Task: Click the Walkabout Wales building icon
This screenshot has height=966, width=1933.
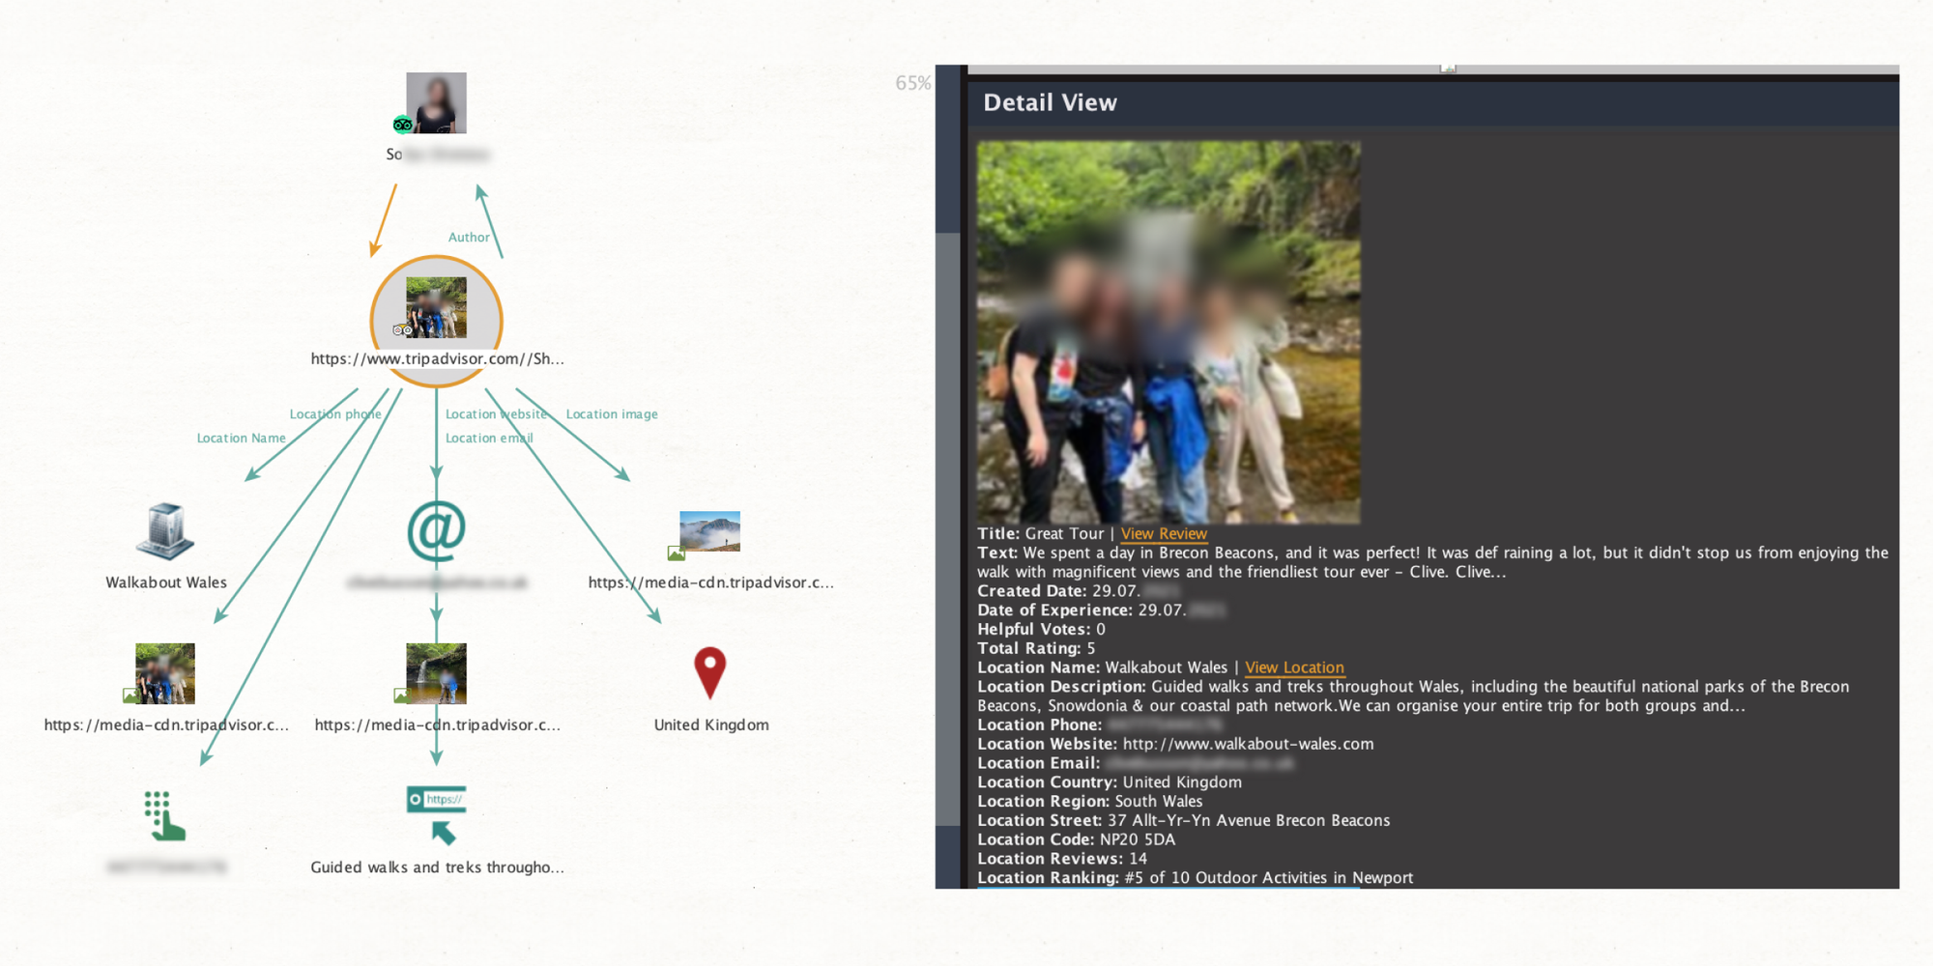Action: pos(165,530)
